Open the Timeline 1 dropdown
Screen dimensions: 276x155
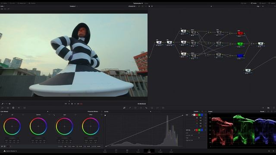pos(73,6)
